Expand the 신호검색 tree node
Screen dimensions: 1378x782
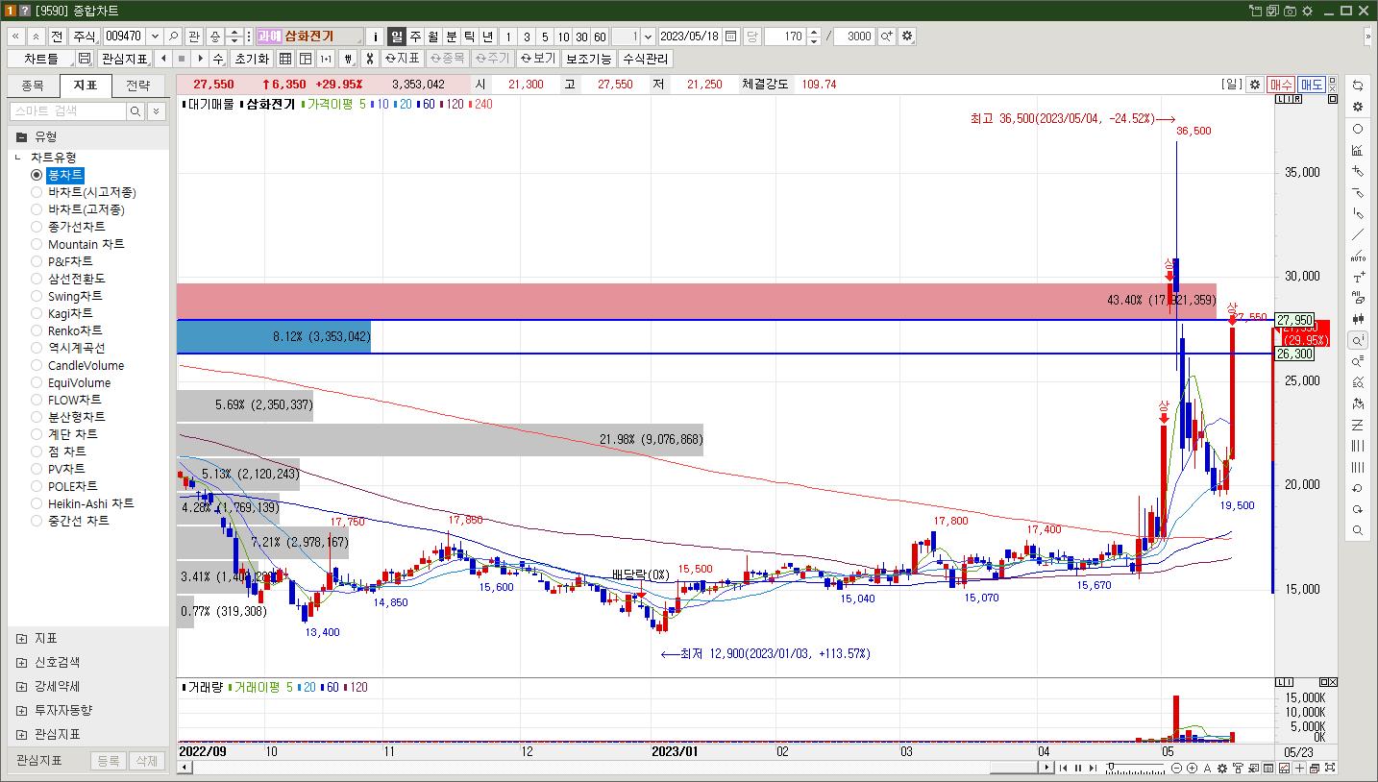(22, 662)
